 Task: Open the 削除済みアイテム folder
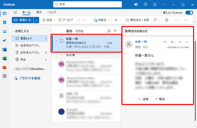30,53
